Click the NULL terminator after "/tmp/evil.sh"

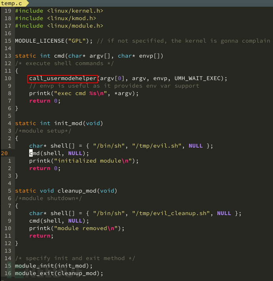(195, 146)
